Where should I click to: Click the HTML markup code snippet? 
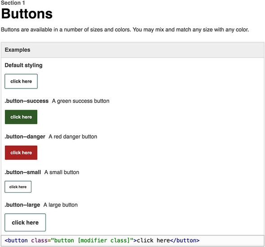[x=102, y=240]
